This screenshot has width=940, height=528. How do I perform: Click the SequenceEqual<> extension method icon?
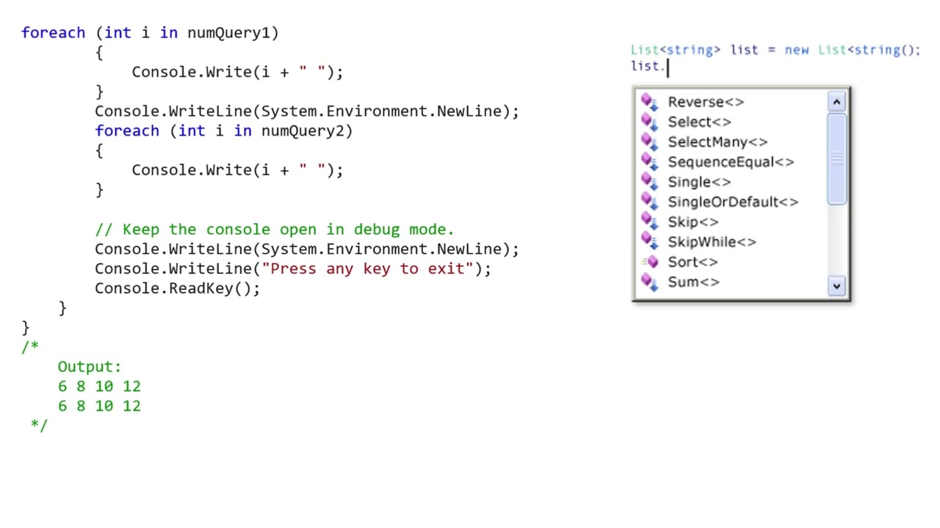click(649, 161)
